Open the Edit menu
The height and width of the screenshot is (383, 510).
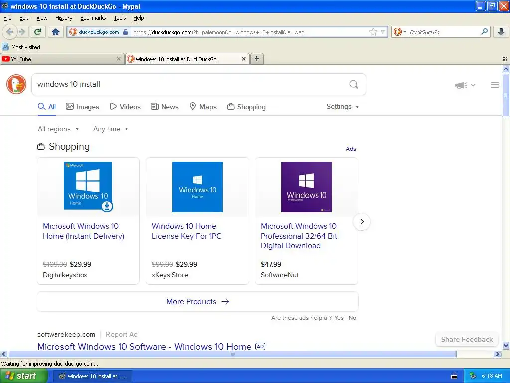pos(24,18)
